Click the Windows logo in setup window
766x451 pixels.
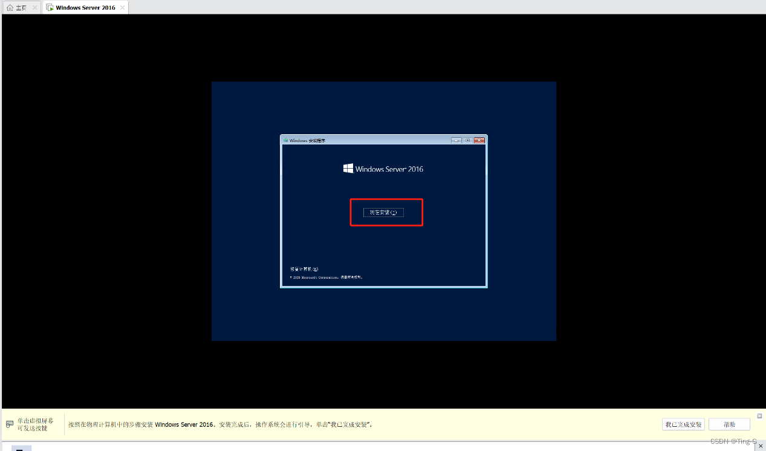(348, 169)
